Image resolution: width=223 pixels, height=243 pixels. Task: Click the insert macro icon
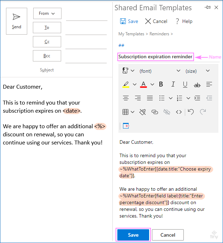[125, 71]
